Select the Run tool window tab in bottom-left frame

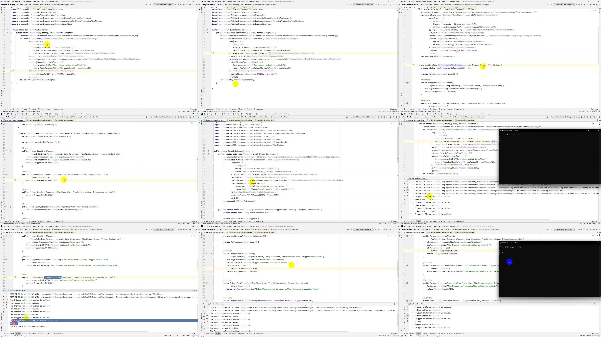click(x=18, y=334)
